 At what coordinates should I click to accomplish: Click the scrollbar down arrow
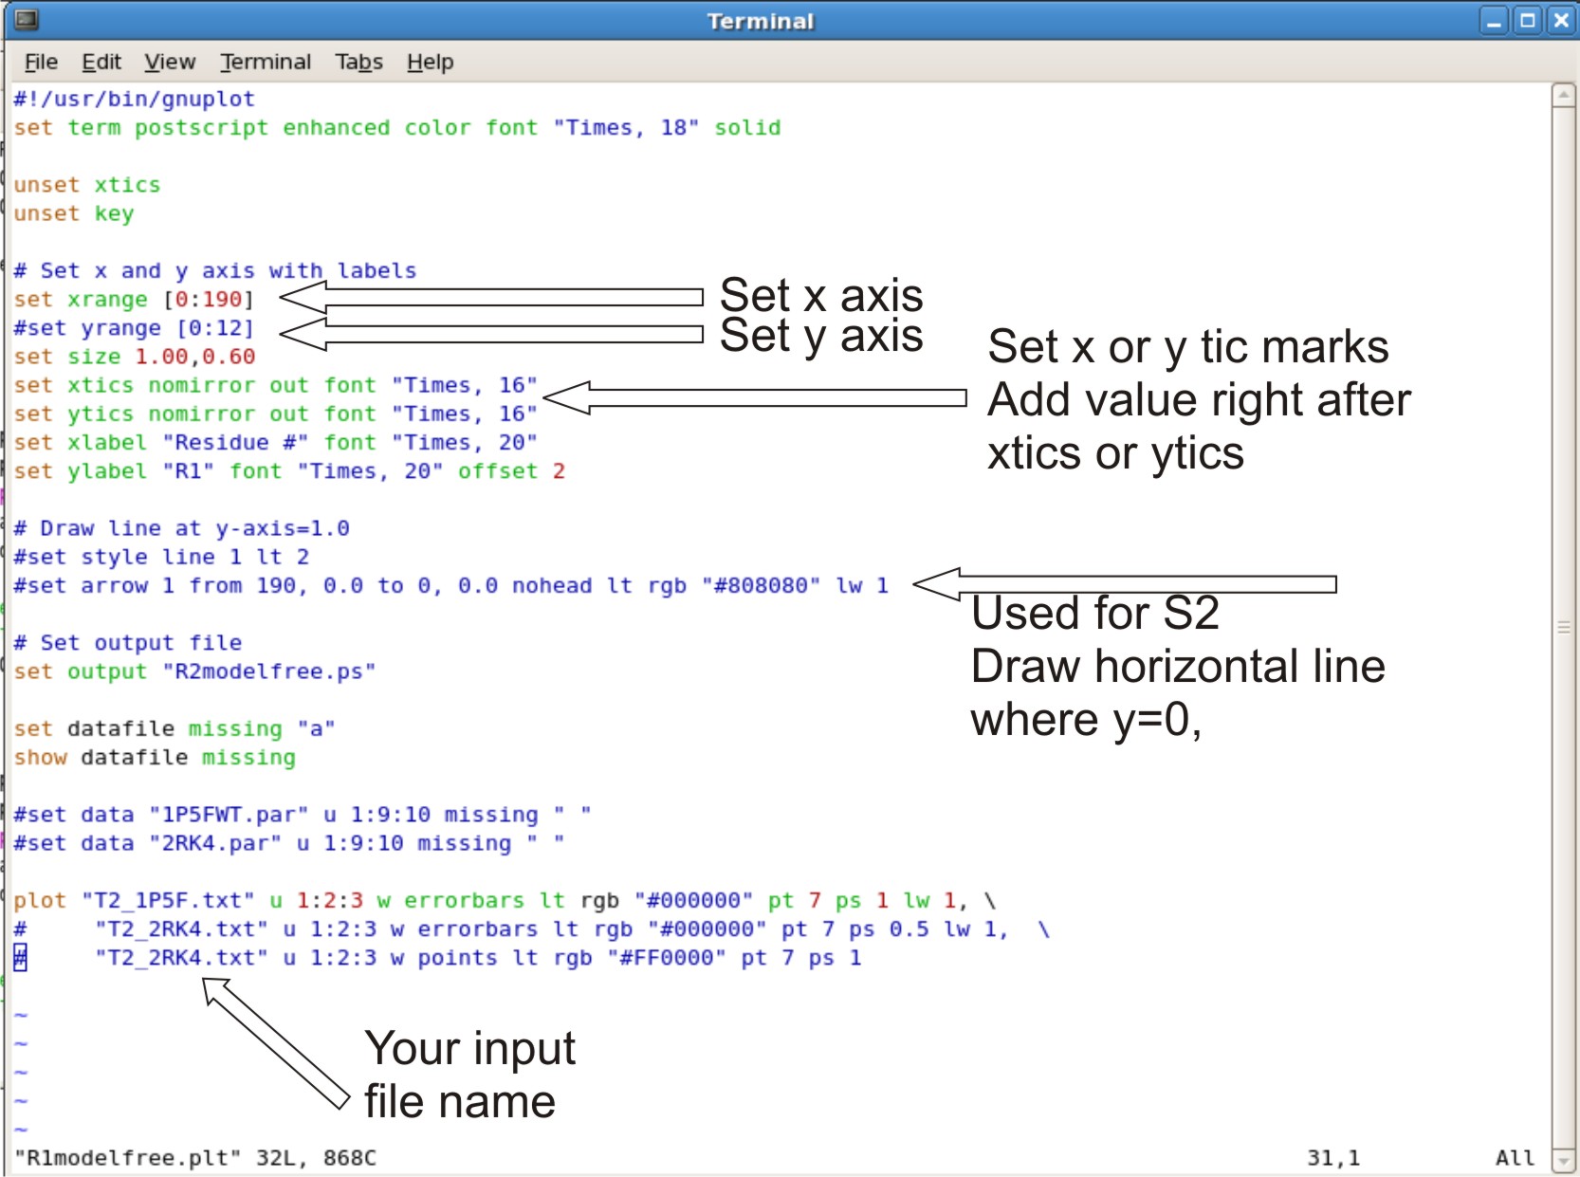(1563, 1160)
